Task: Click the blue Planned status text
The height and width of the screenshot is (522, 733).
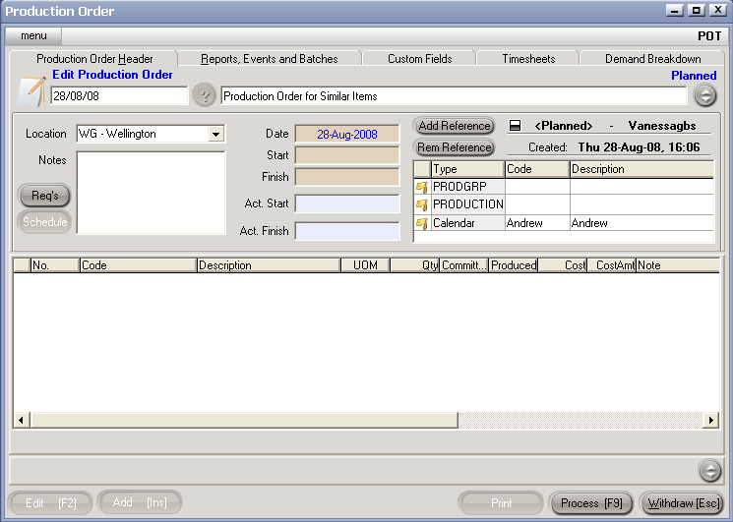Action: tap(694, 76)
